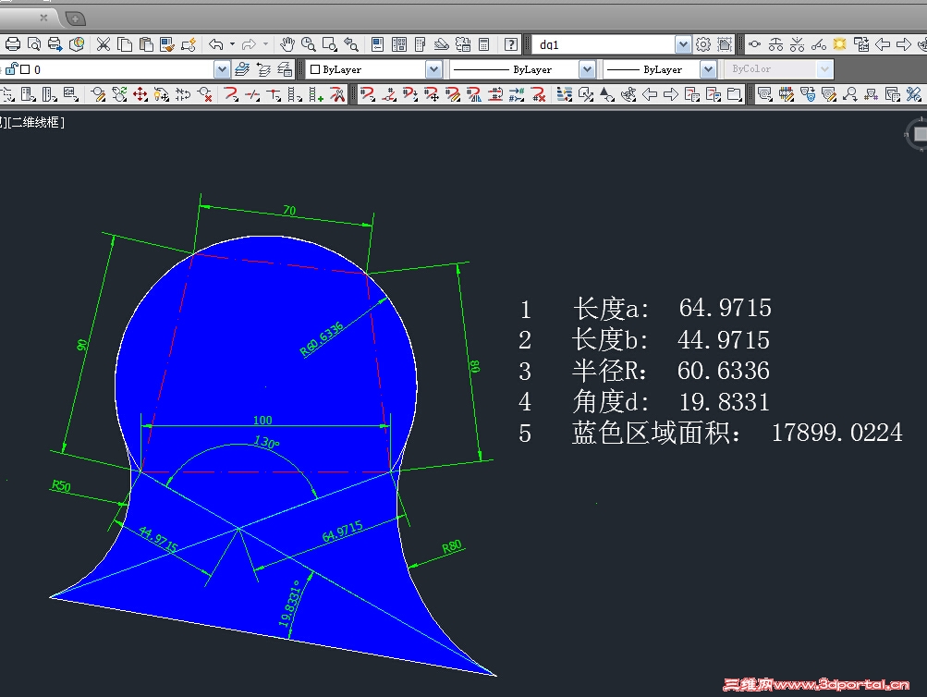This screenshot has height=697, width=927.
Task: Close the drawing tab with X
Action: (43, 18)
